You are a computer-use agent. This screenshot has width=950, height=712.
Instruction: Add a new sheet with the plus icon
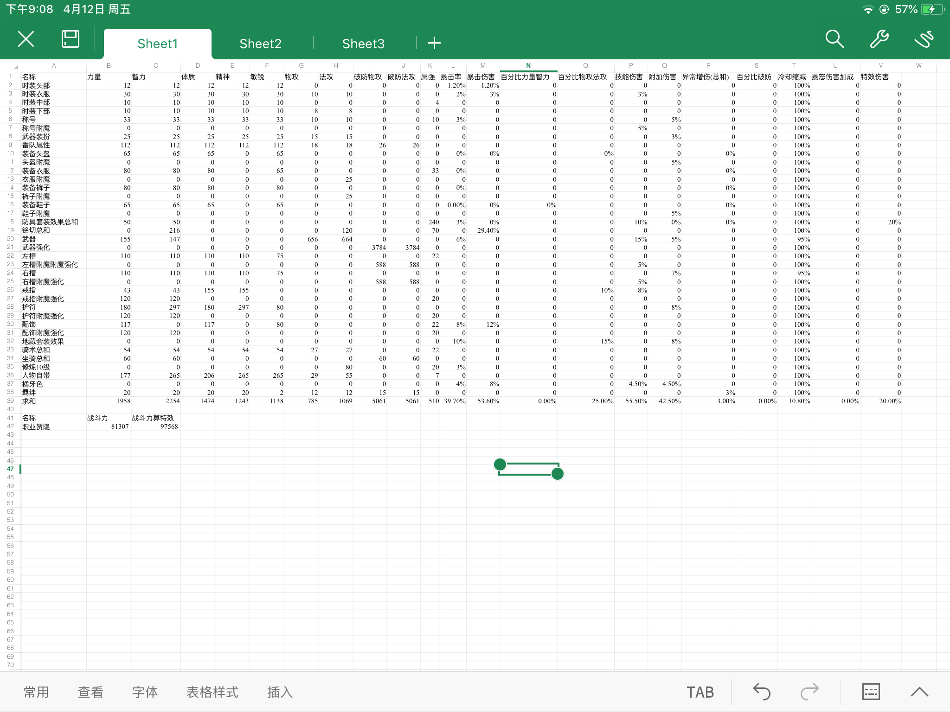(x=434, y=43)
